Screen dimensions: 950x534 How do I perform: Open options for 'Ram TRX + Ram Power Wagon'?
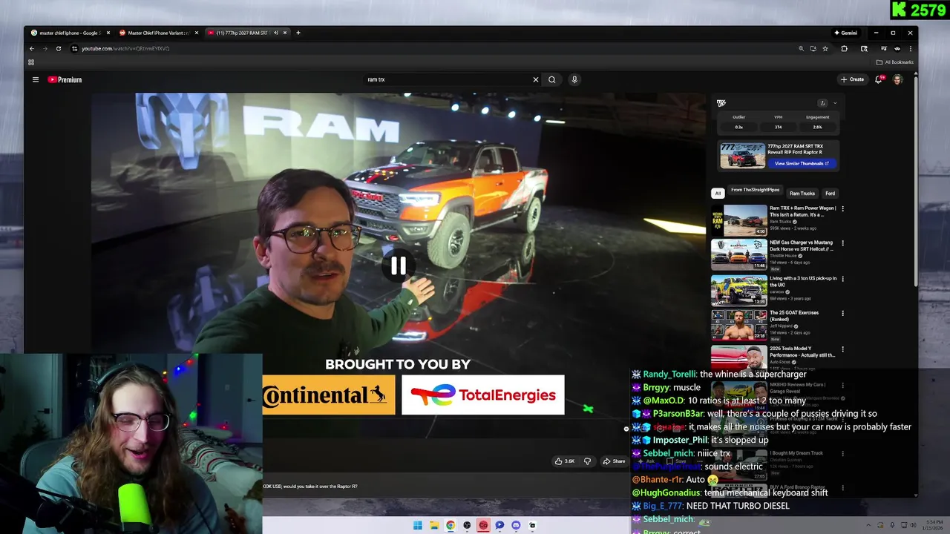click(842, 209)
